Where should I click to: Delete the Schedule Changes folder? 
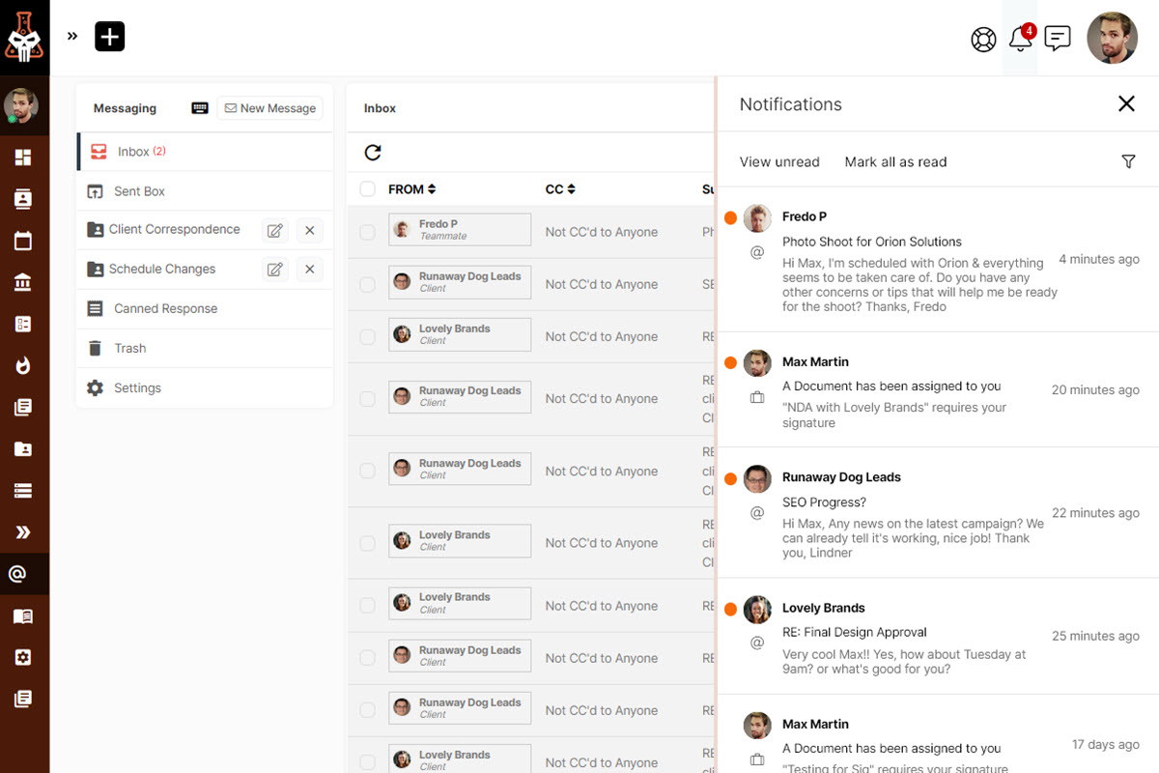click(x=309, y=270)
